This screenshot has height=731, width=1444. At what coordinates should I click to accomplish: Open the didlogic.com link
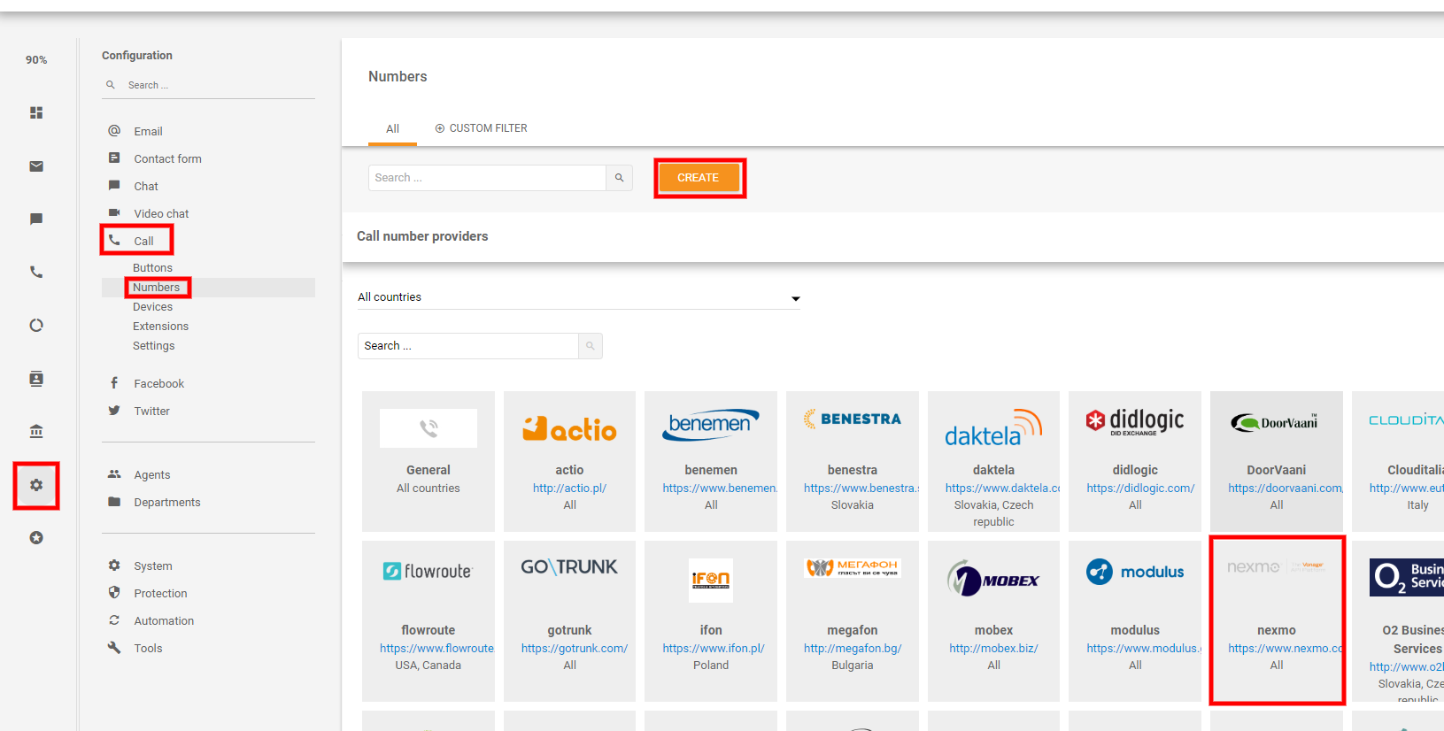pos(1140,488)
